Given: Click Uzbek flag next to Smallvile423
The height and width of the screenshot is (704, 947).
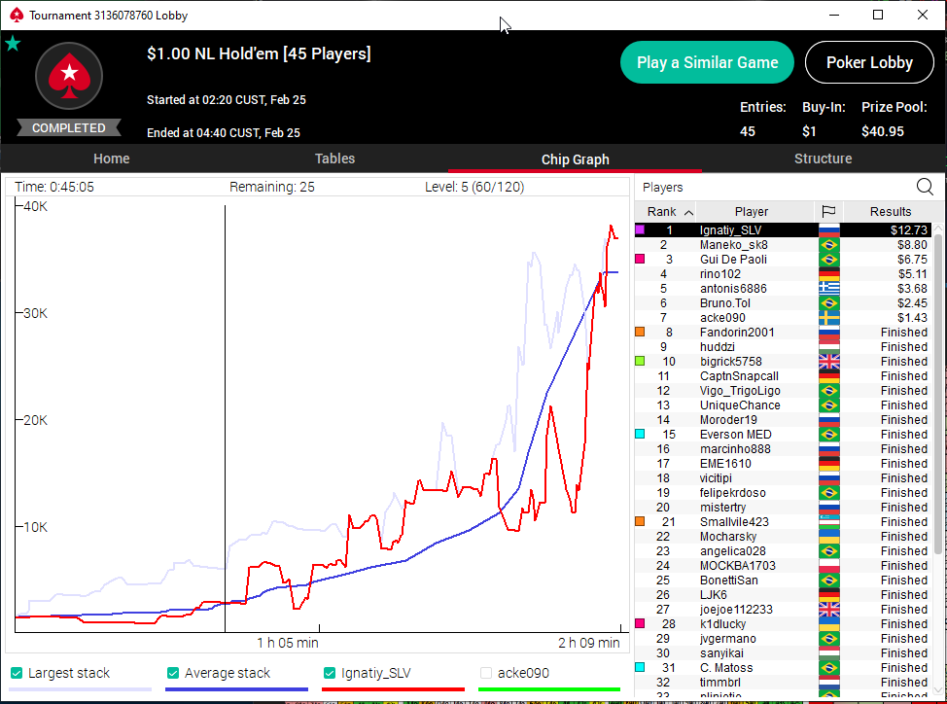Looking at the screenshot, I should click(828, 521).
